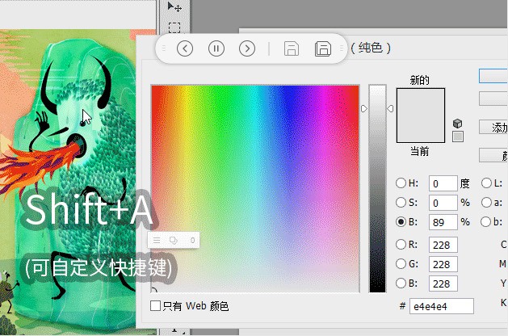Click the out-of-gamut cube warning icon
The width and height of the screenshot is (508, 336).
tap(457, 124)
